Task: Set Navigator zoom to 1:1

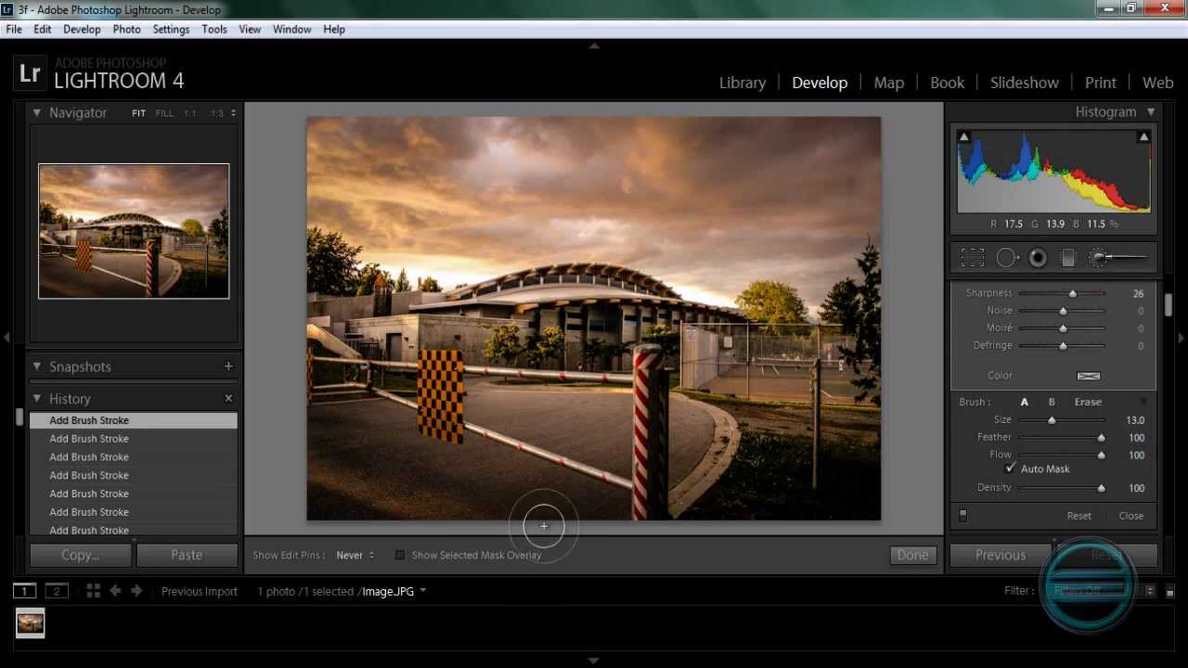Action: 189,113
